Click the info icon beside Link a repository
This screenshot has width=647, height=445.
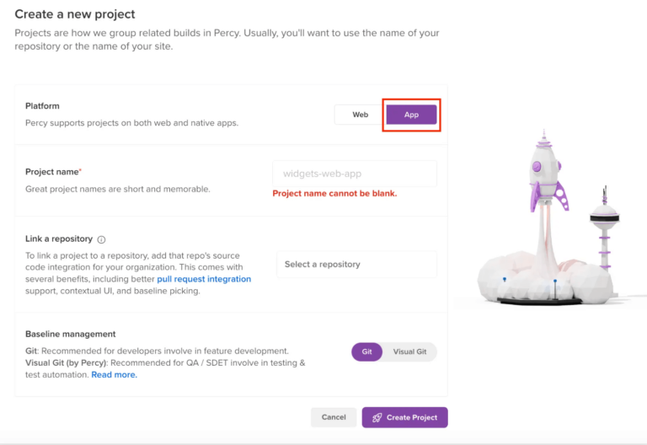[x=101, y=239]
